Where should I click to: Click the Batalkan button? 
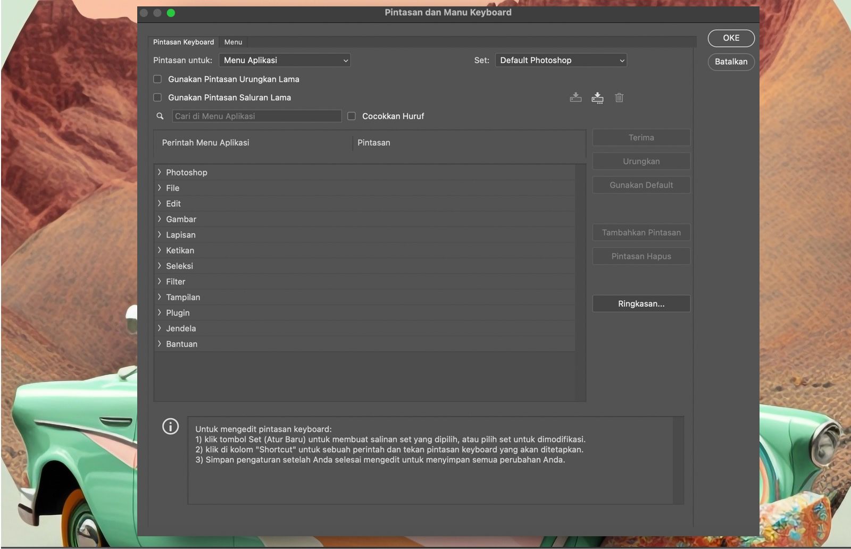731,62
